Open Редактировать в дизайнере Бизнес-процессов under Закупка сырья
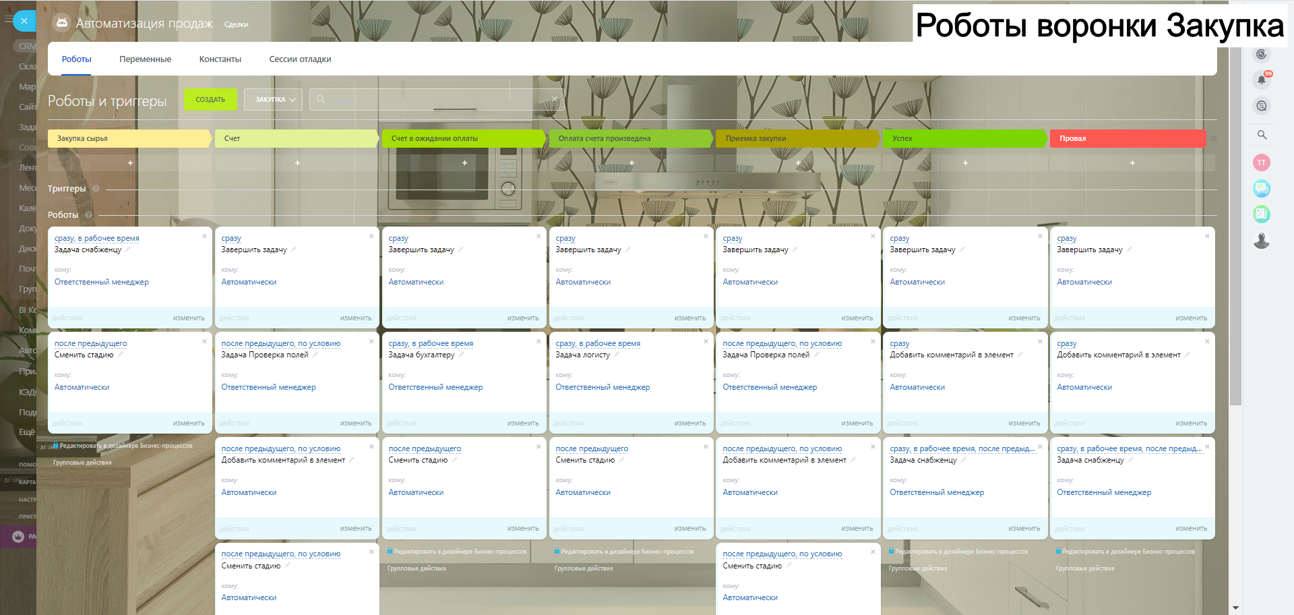1294x615 pixels. (126, 446)
